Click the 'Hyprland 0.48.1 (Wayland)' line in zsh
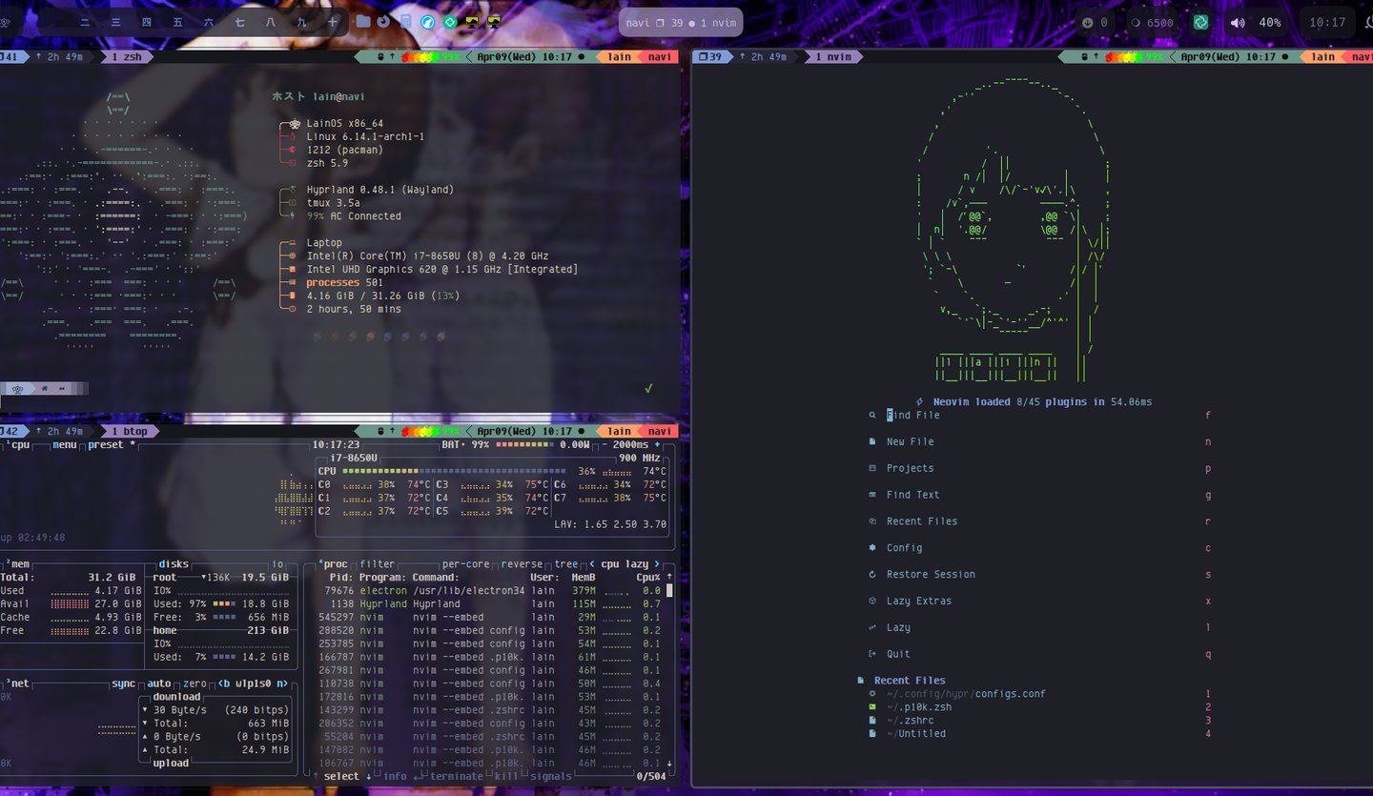This screenshot has height=796, width=1373. 379,190
